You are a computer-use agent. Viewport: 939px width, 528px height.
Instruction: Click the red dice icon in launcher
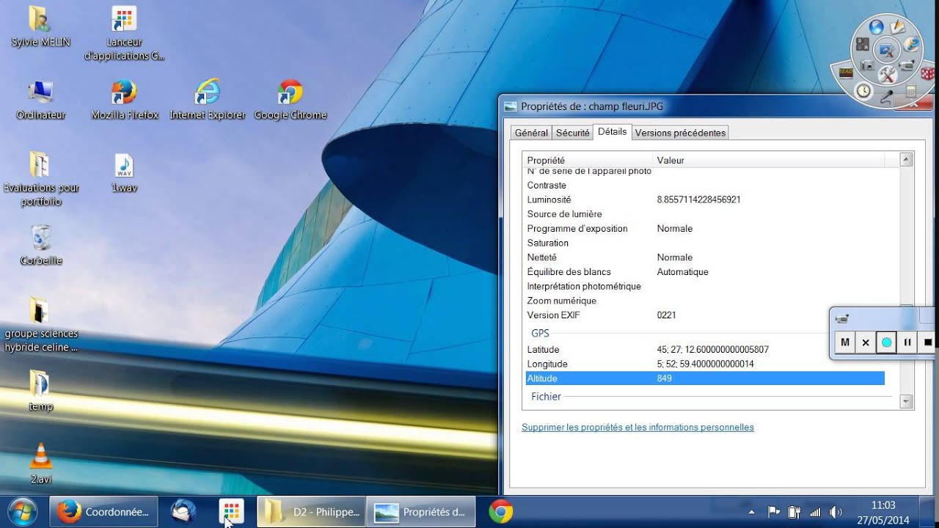[x=928, y=73]
